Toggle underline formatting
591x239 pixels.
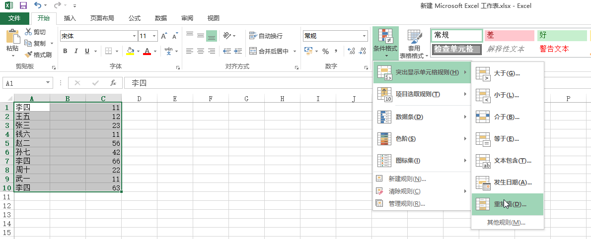click(87, 51)
